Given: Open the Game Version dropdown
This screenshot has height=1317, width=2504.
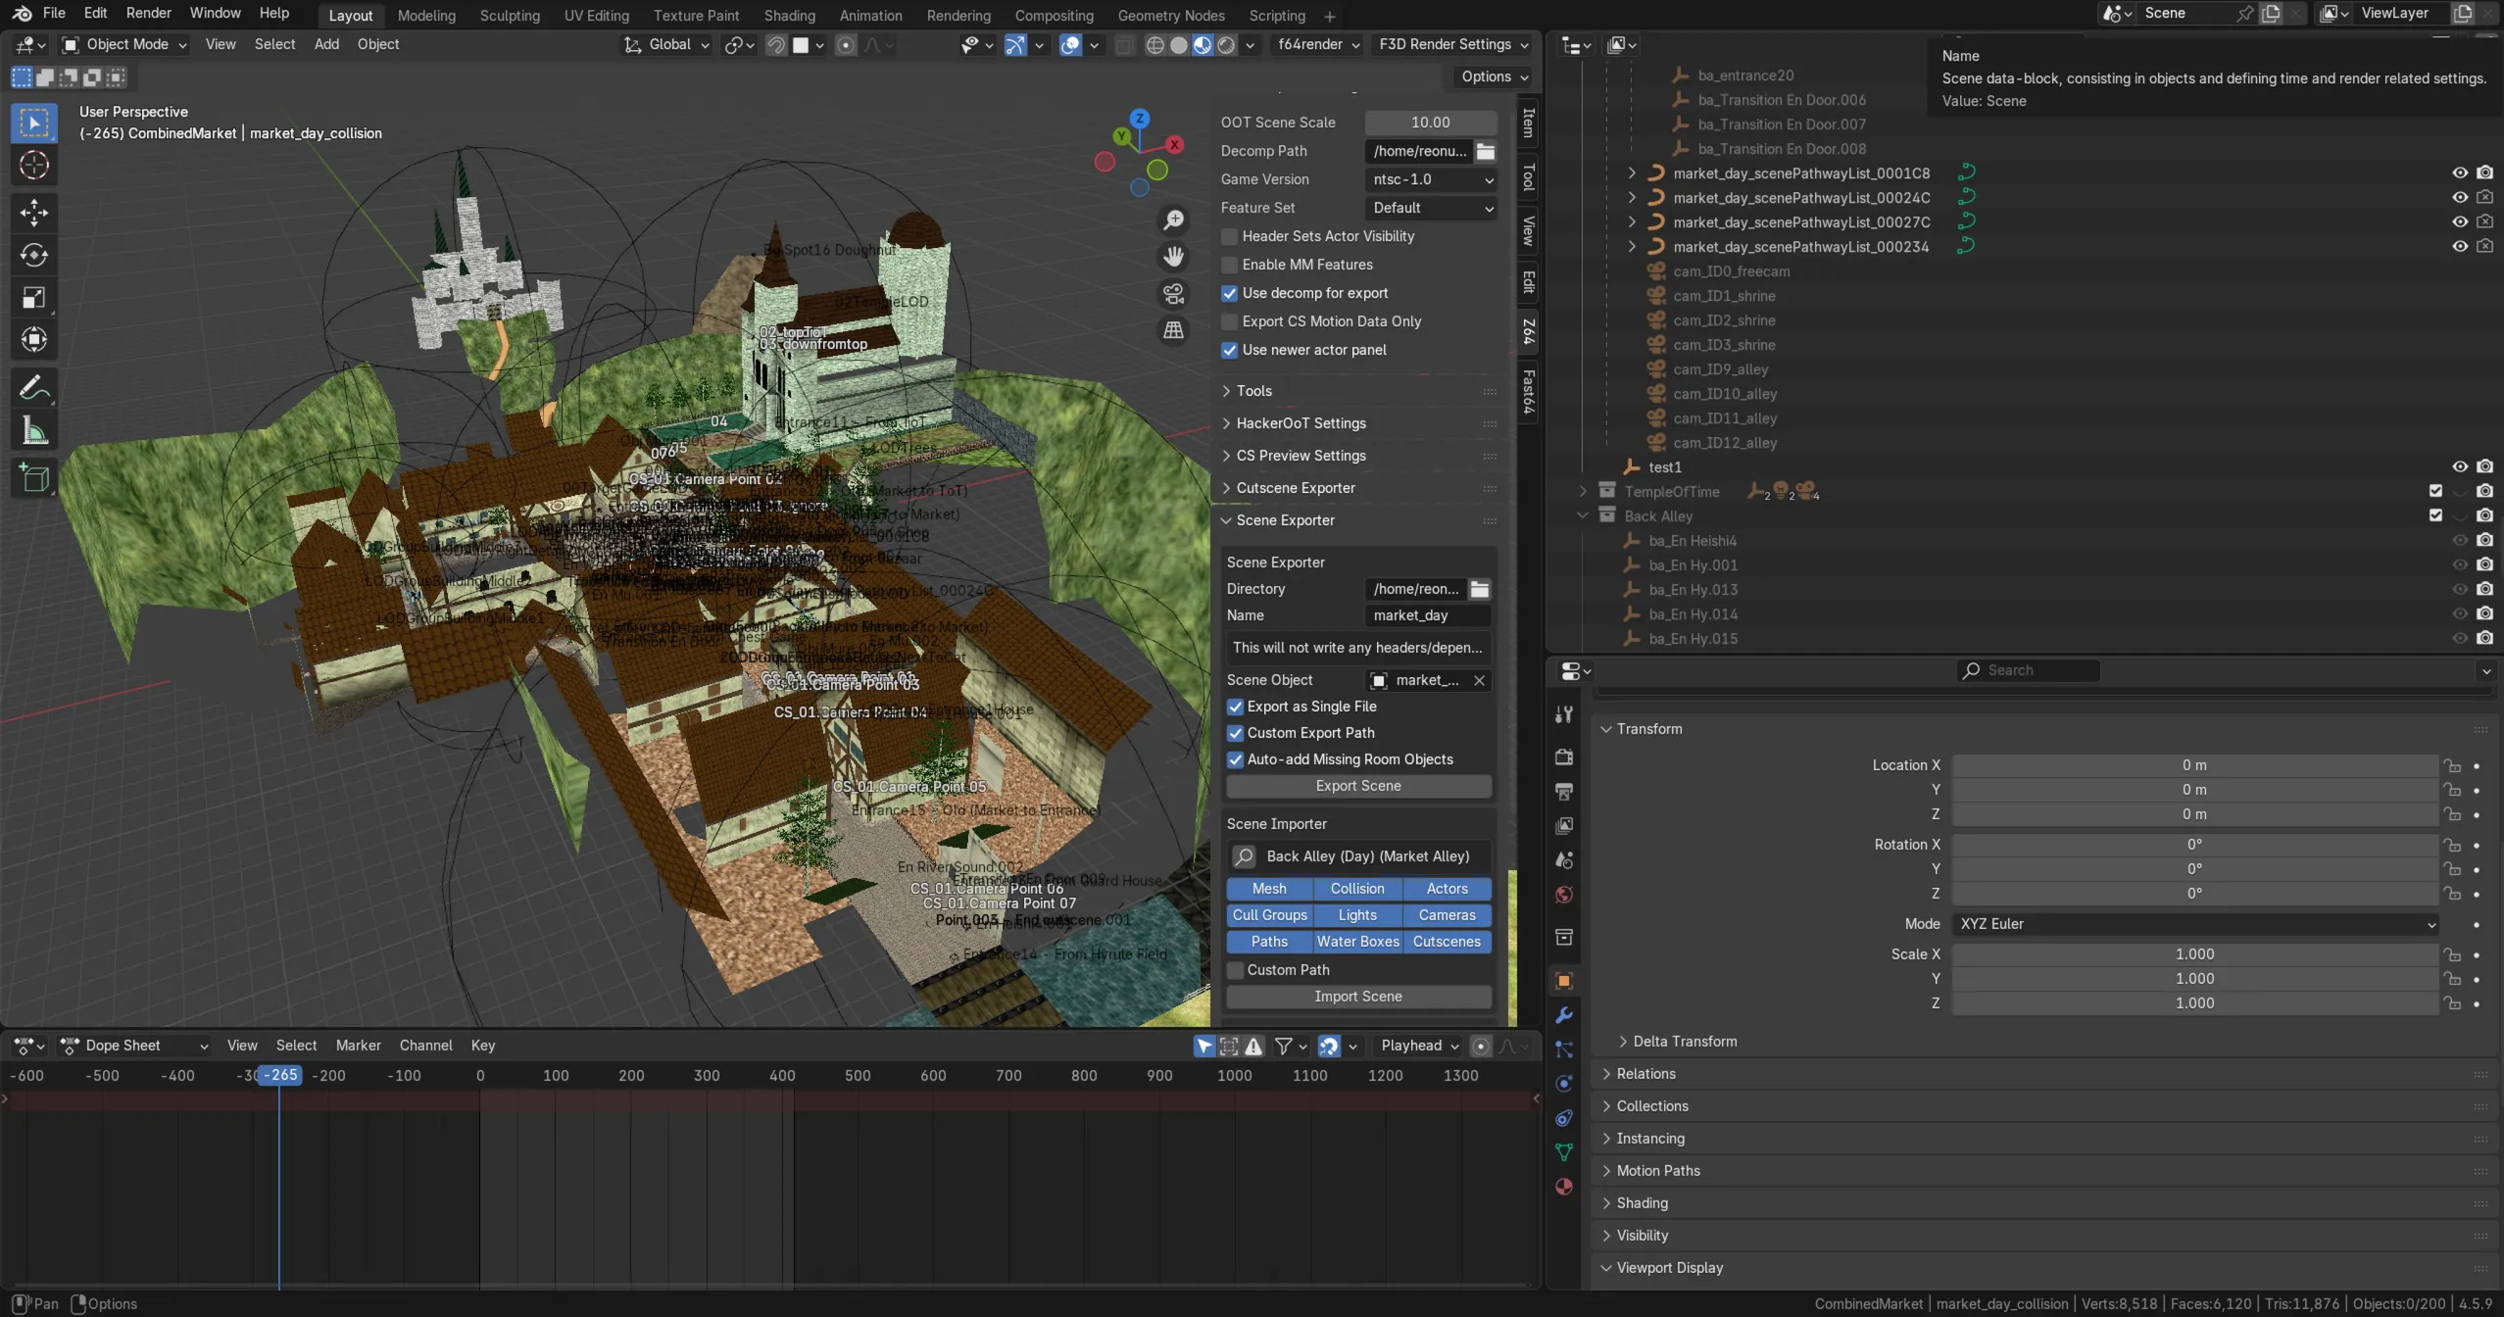Looking at the screenshot, I should [1431, 179].
